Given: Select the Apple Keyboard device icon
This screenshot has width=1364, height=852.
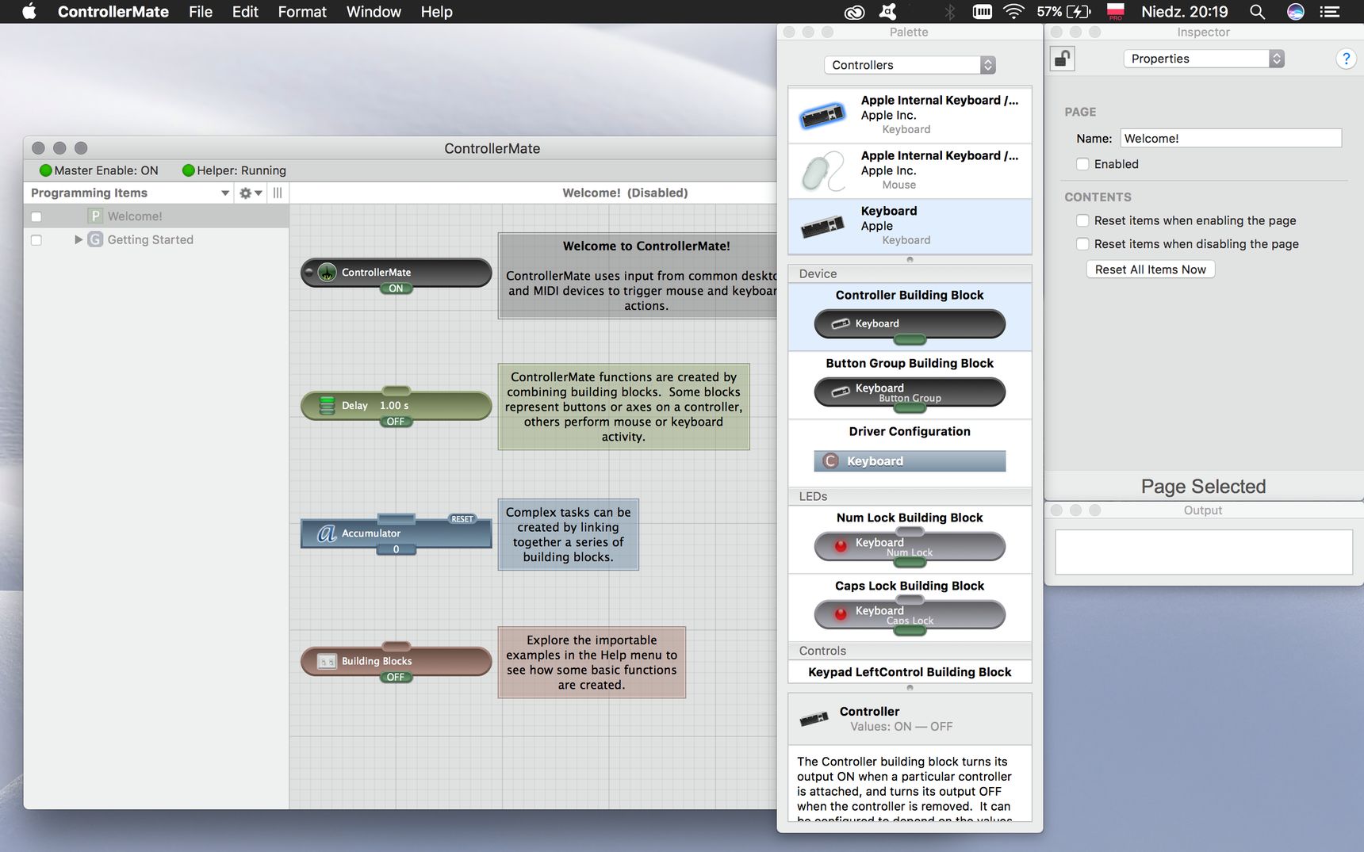Looking at the screenshot, I should (822, 227).
